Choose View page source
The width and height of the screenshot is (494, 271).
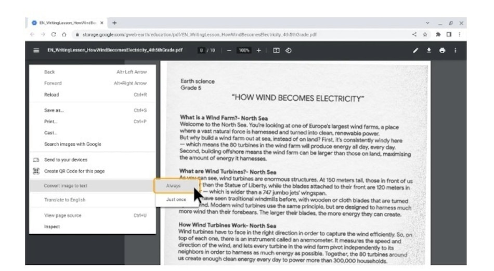[93, 215]
